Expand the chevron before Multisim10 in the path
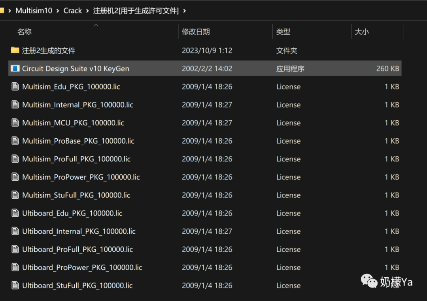 pyautogui.click(x=9, y=11)
